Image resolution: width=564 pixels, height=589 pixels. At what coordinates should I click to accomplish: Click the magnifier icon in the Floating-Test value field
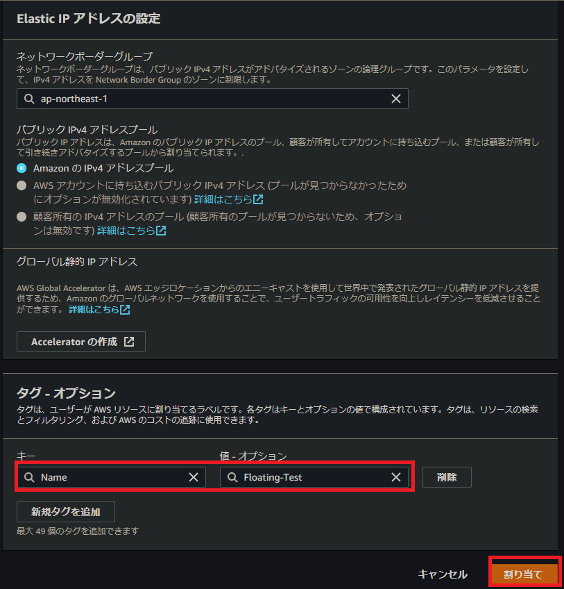tap(232, 477)
